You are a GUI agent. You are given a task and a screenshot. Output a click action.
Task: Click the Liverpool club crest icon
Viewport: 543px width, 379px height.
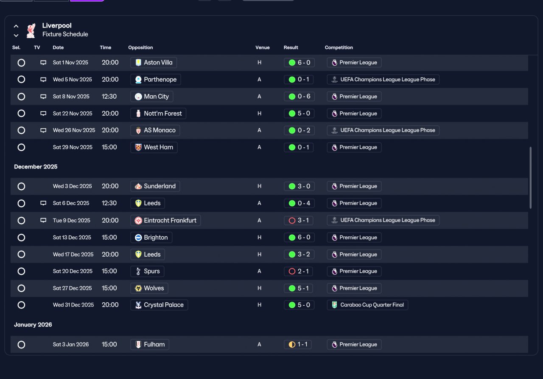(31, 30)
